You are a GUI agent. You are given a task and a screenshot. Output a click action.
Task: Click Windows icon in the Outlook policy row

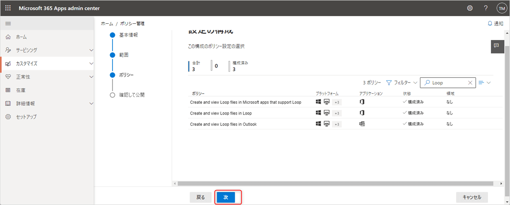click(318, 124)
